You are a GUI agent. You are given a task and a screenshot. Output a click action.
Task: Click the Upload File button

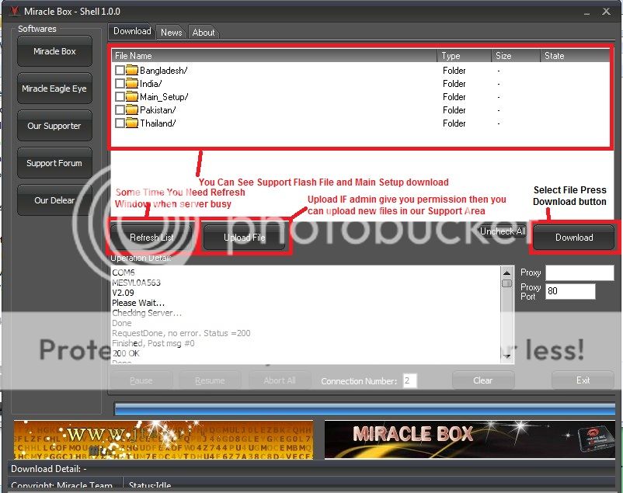(x=245, y=237)
